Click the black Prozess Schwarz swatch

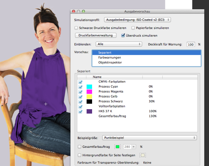[89, 101]
